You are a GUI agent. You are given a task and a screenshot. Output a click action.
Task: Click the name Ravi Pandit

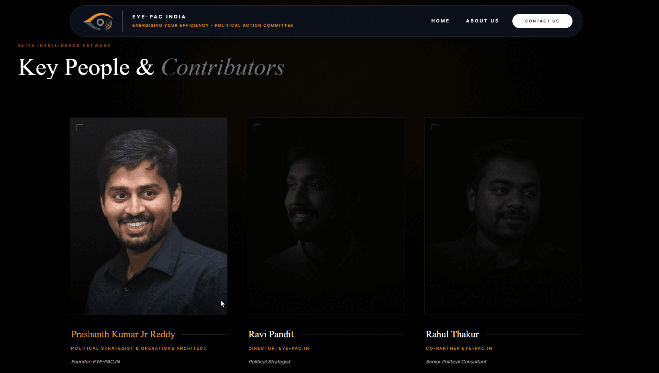tap(271, 334)
